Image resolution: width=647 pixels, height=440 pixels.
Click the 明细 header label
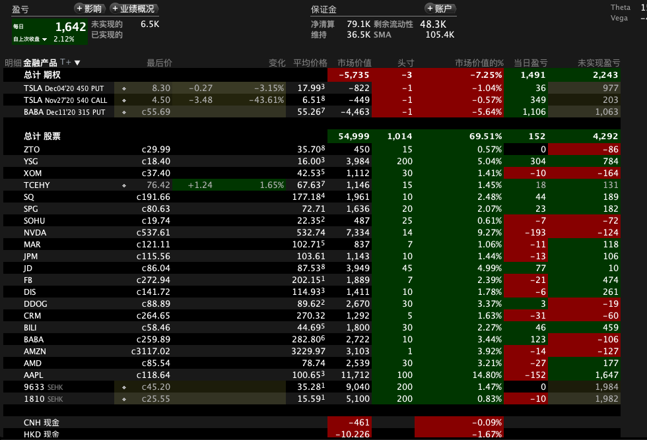tap(13, 63)
